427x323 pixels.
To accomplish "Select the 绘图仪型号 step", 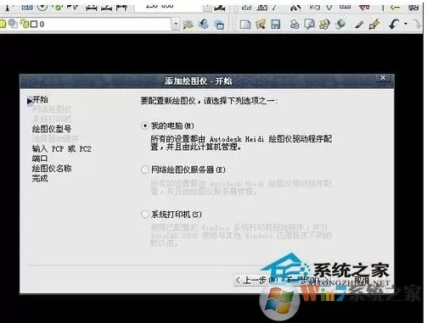I will pyautogui.click(x=52, y=129).
